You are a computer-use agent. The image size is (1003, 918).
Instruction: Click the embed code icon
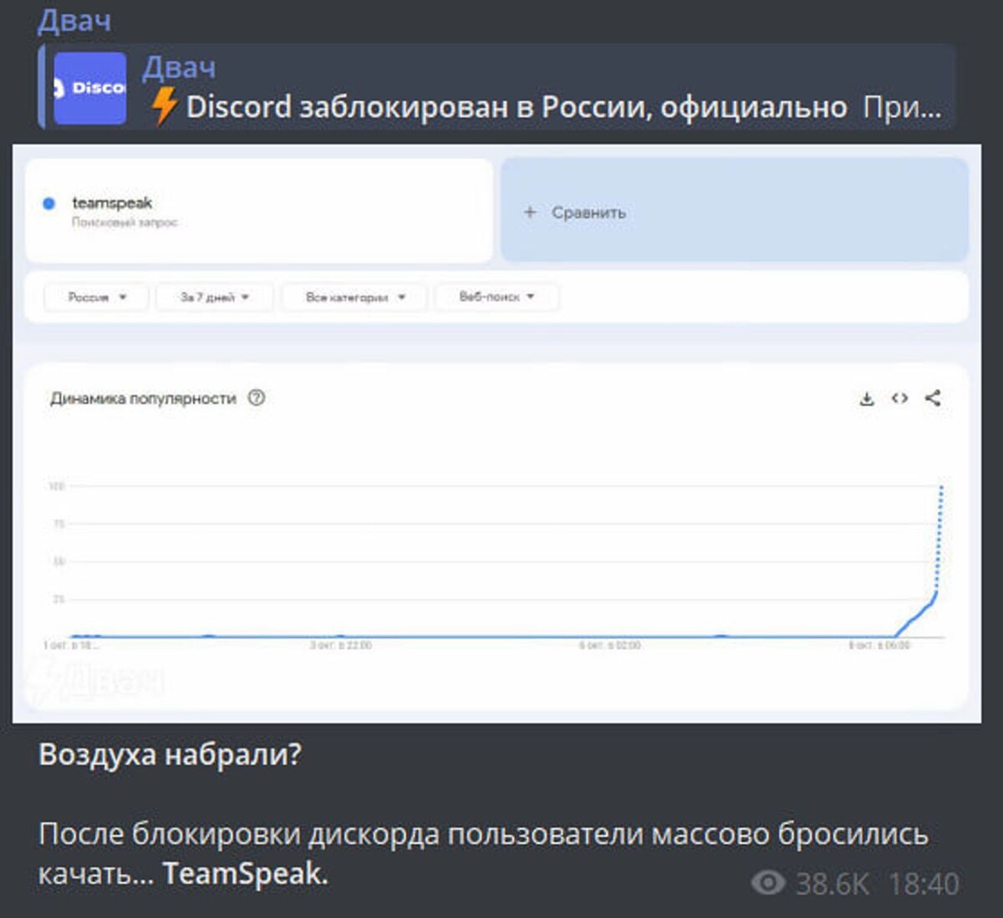(x=899, y=398)
